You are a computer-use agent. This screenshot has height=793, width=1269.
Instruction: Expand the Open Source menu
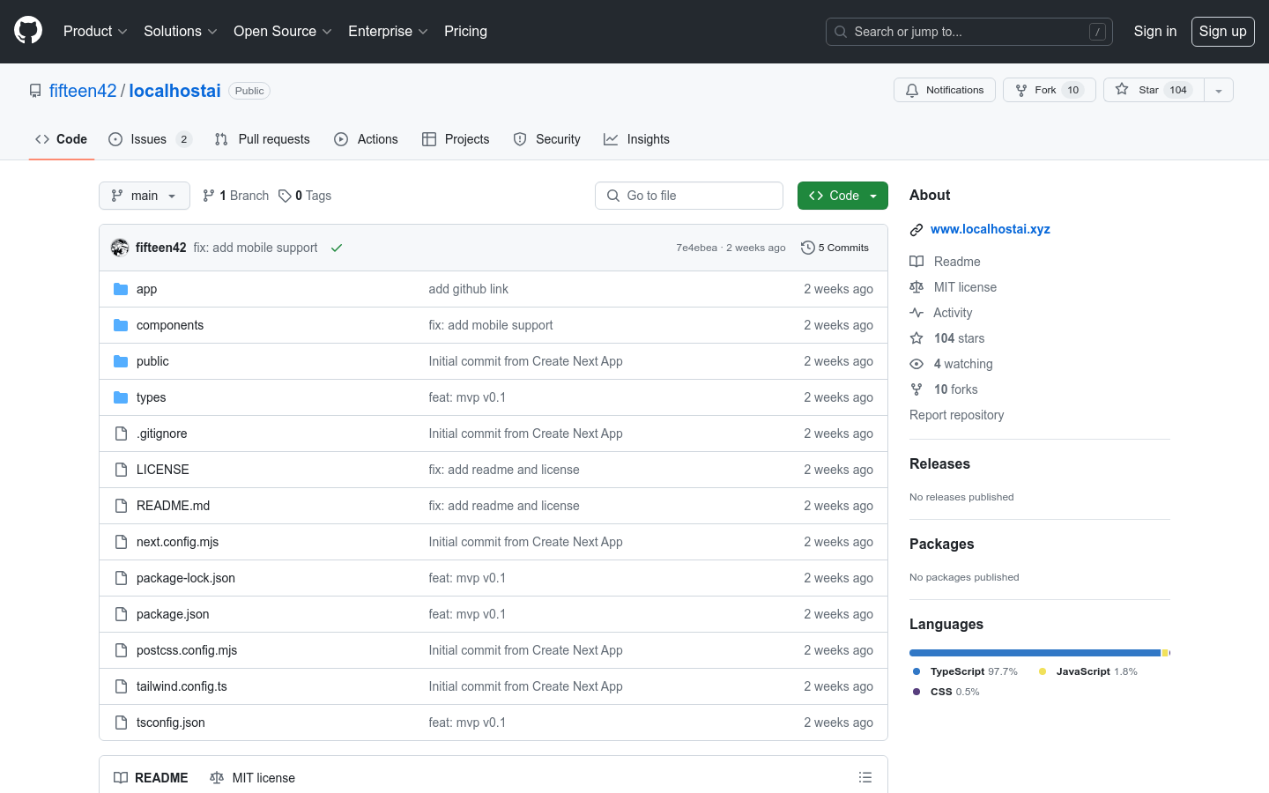point(282,31)
